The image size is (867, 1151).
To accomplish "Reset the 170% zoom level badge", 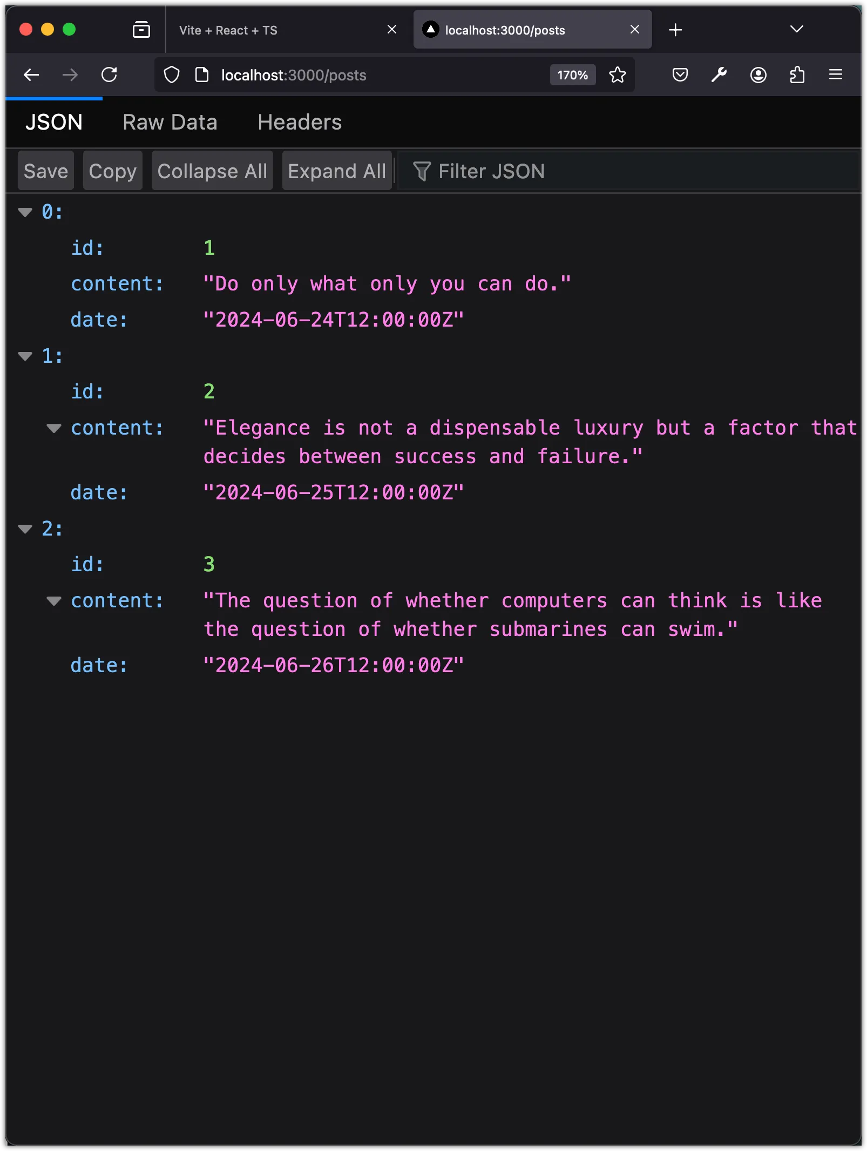I will coord(573,75).
